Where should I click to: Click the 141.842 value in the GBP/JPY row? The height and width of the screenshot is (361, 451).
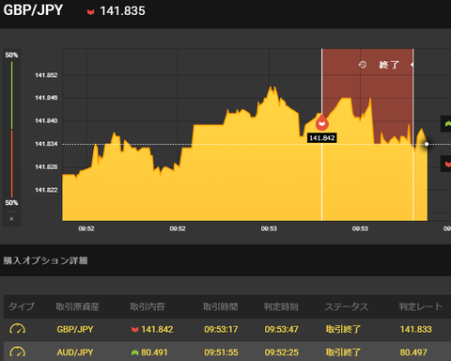click(x=157, y=329)
